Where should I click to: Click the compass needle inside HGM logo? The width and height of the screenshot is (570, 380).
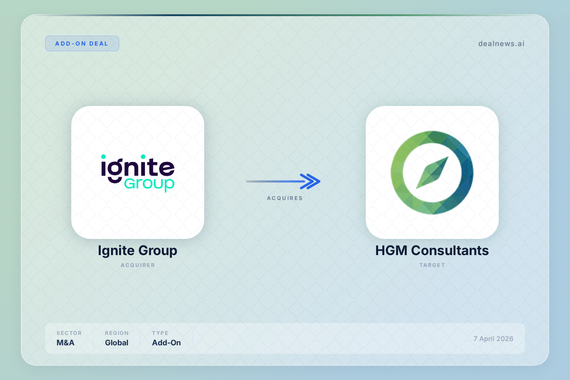(432, 172)
